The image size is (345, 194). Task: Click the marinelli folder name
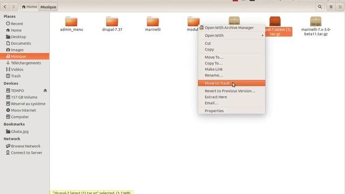pyautogui.click(x=153, y=30)
